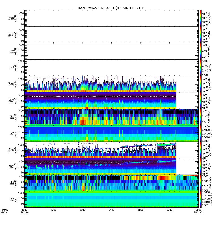Click the "thd fff 32 scm3" panel label
The height and width of the screenshot is (226, 212).
point(12,101)
